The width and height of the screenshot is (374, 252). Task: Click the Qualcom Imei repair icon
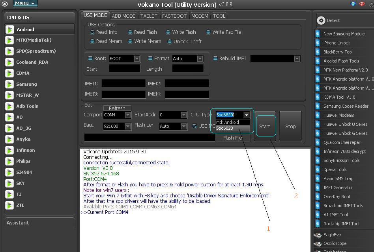tap(318, 142)
